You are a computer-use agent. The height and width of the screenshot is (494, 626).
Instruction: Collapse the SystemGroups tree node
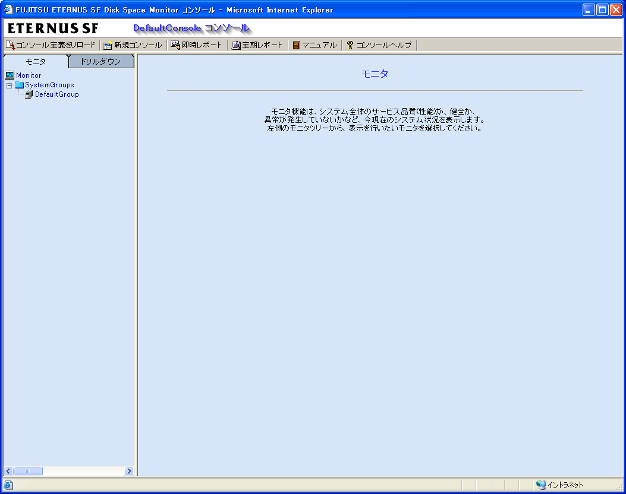point(9,85)
